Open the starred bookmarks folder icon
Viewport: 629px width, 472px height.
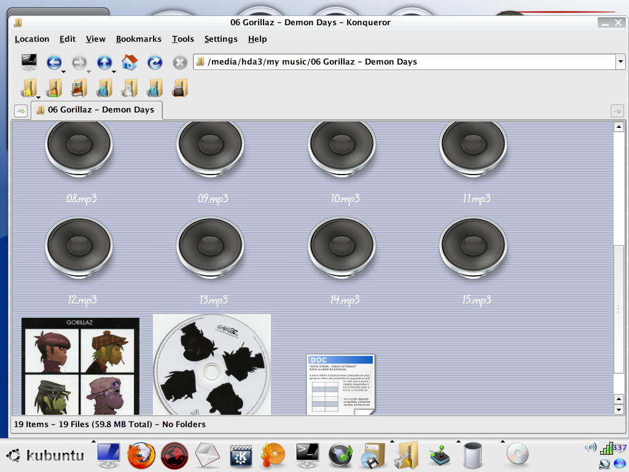point(29,88)
